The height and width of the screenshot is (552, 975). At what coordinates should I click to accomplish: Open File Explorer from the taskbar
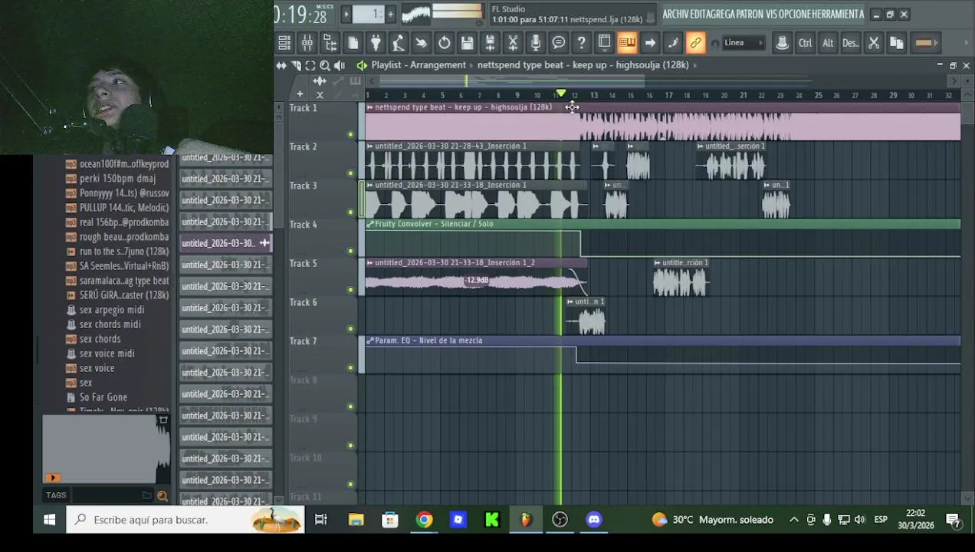coord(356,519)
